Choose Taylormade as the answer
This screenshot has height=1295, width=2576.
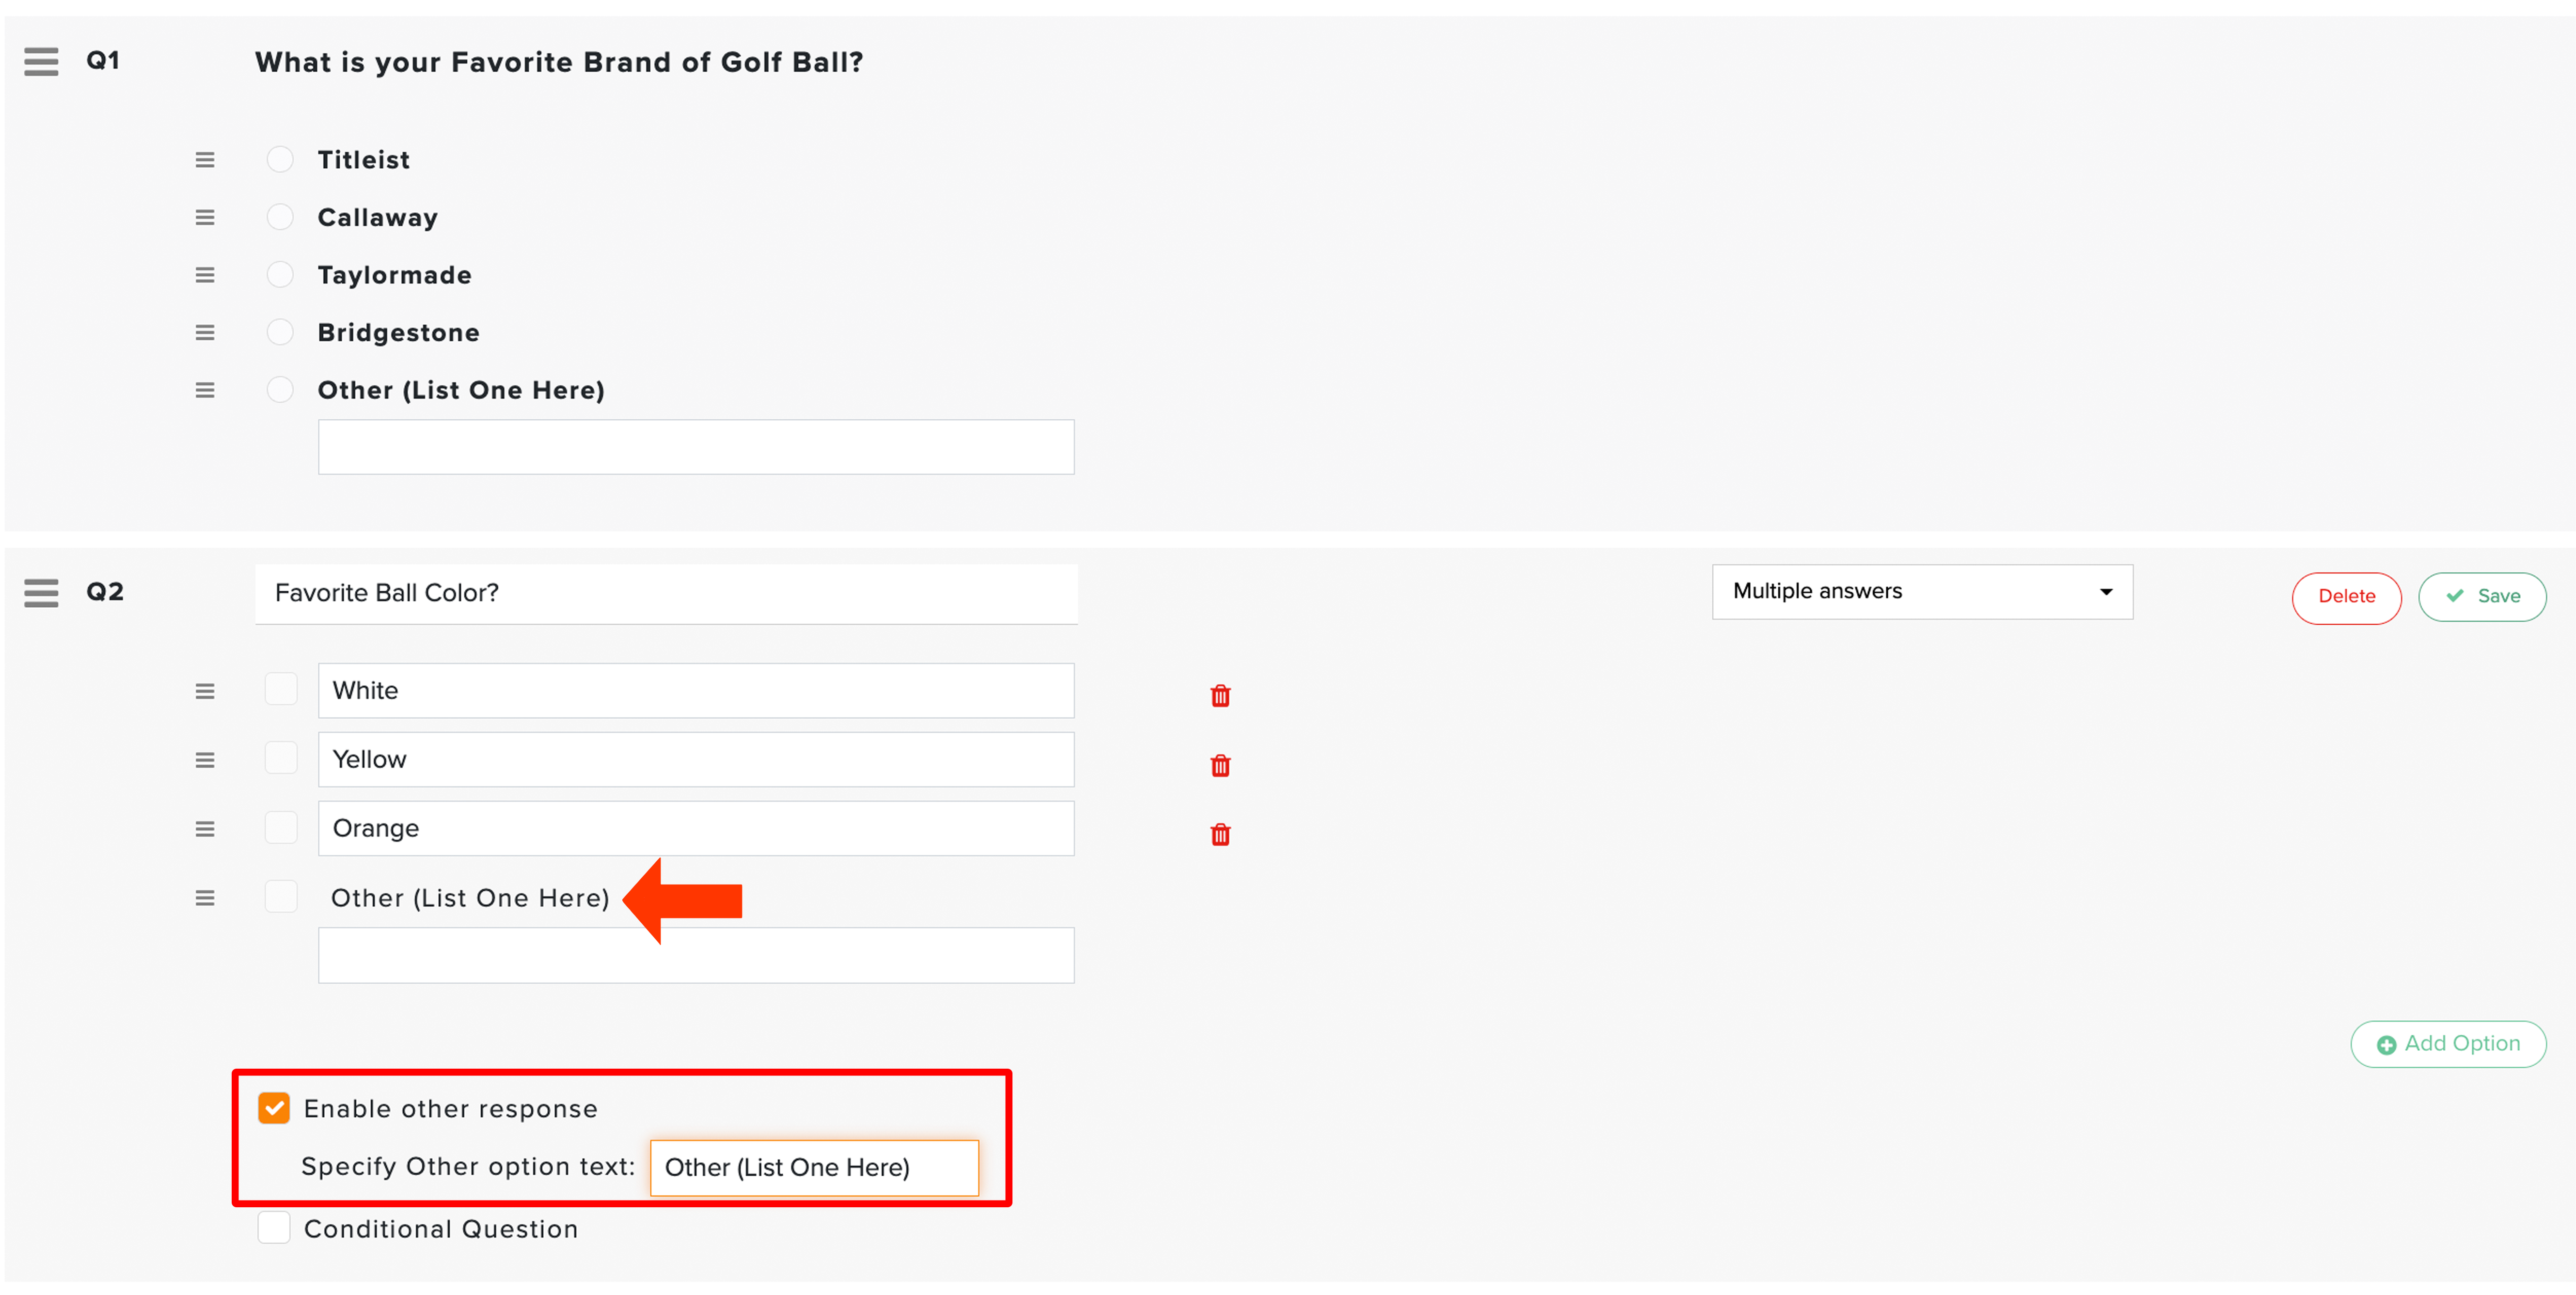pos(280,275)
